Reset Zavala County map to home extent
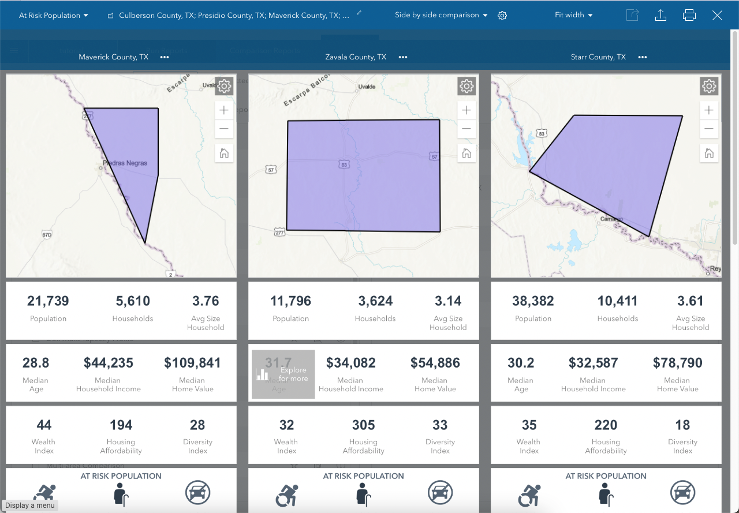This screenshot has height=513, width=739. 466,153
